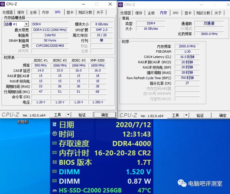Click the DDR4-2132 (1066 MHz) bandwidth field
This screenshot has height=194, width=230.
pyautogui.click(x=50, y=30)
